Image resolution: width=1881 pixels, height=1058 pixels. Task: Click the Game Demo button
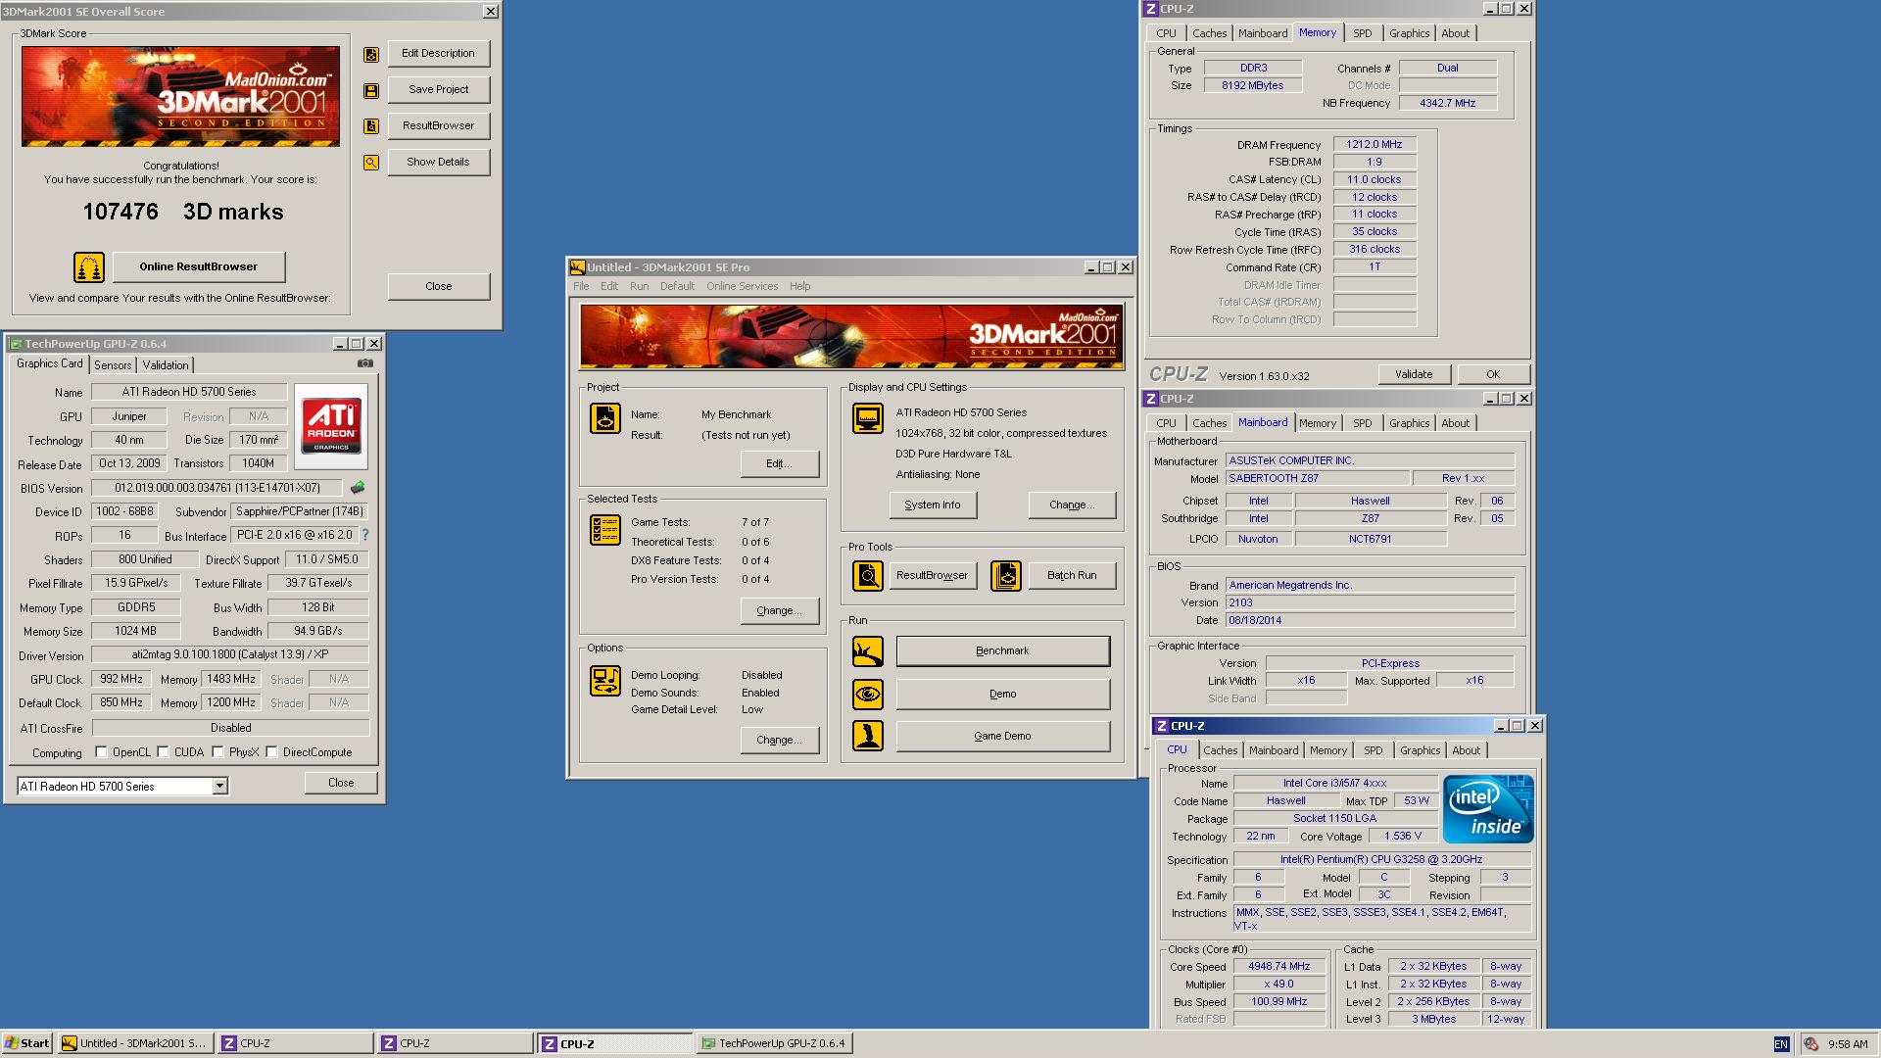click(1002, 736)
